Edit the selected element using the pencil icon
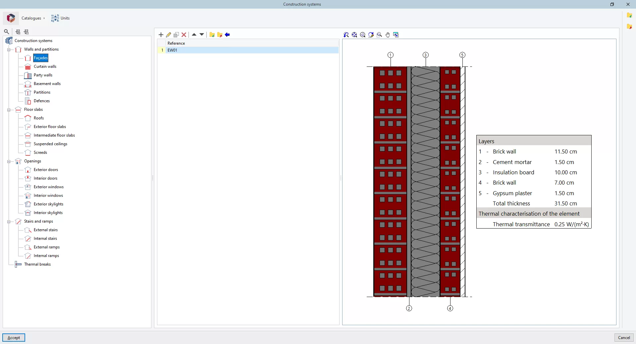Viewport: 636px width, 344px height. pyautogui.click(x=169, y=35)
